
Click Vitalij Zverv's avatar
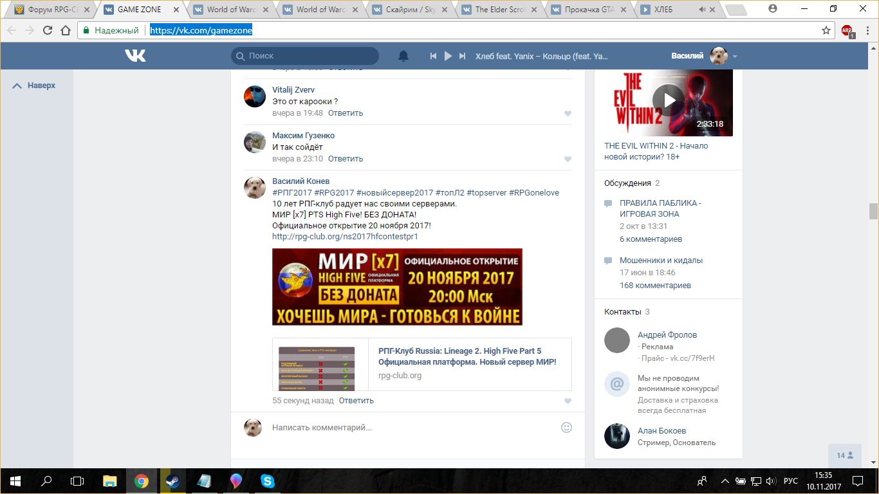coord(255,96)
